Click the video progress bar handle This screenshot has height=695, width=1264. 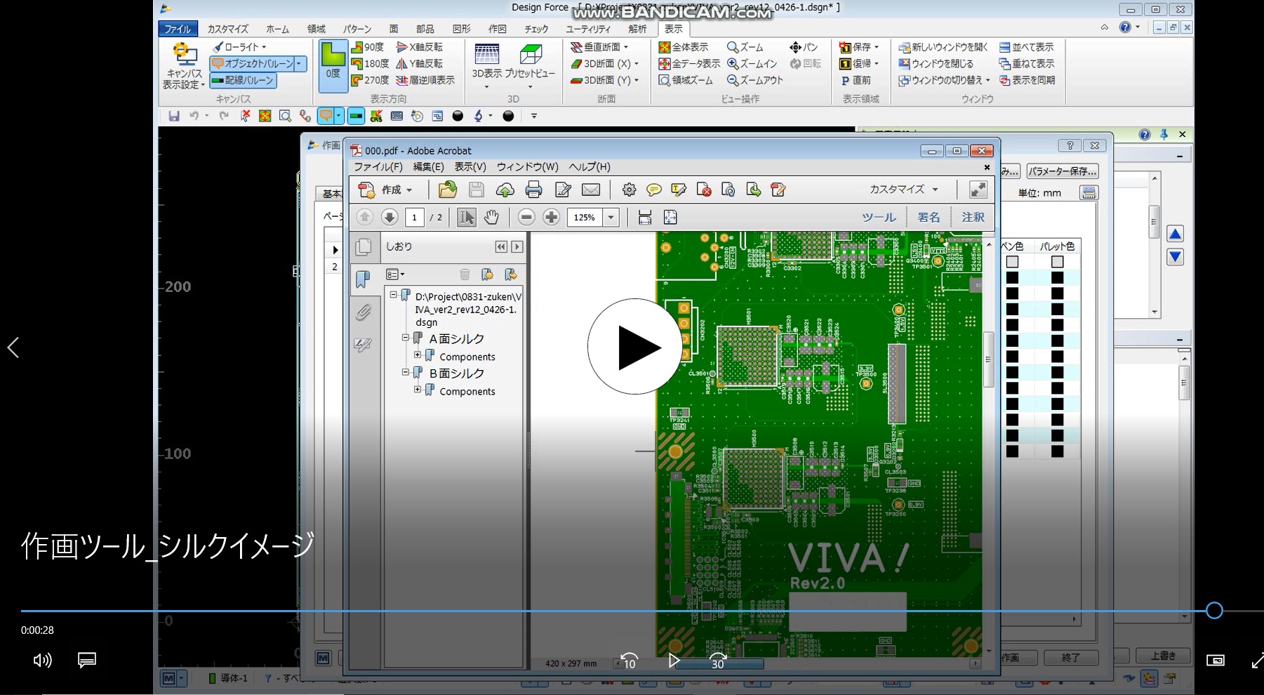pos(1214,611)
